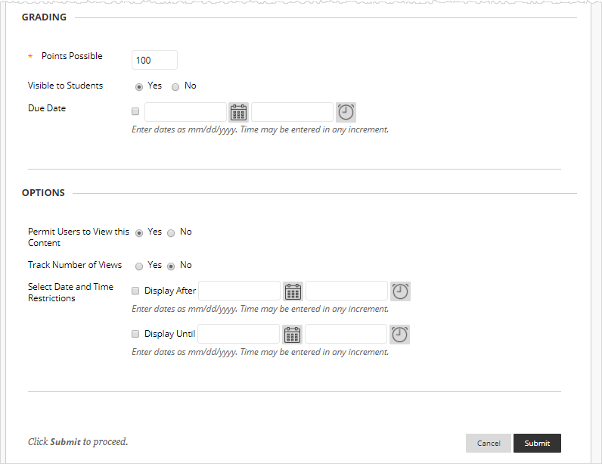
Task: Select Yes for Visible to Students
Action: (x=139, y=86)
